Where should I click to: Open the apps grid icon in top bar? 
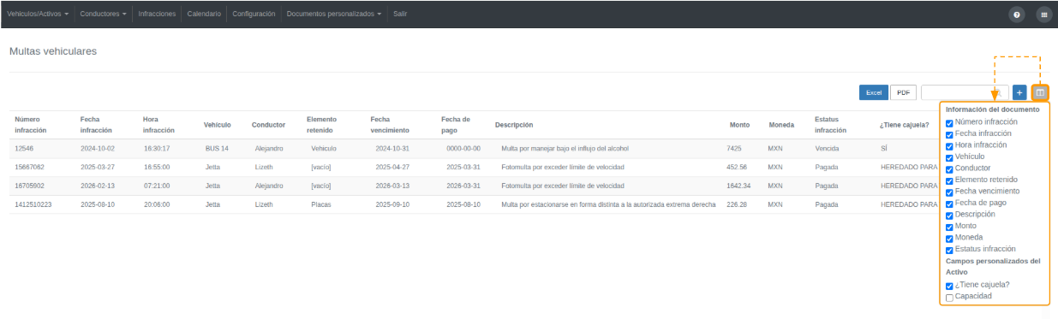pyautogui.click(x=1044, y=15)
